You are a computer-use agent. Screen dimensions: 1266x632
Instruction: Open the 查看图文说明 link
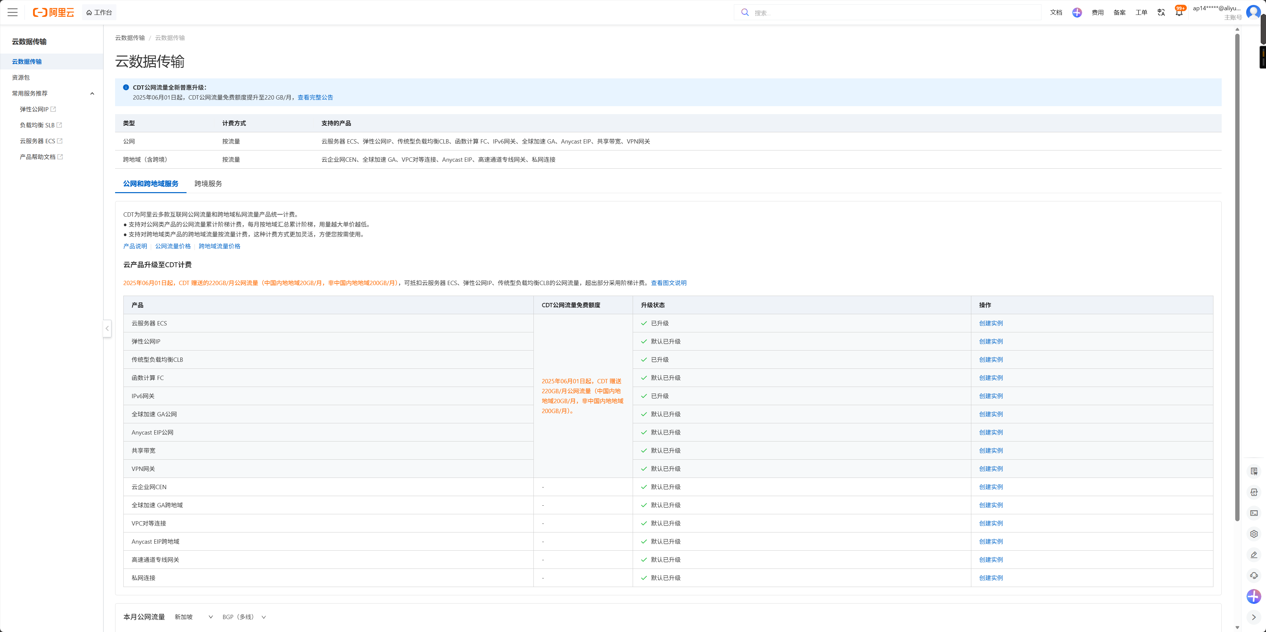668,282
